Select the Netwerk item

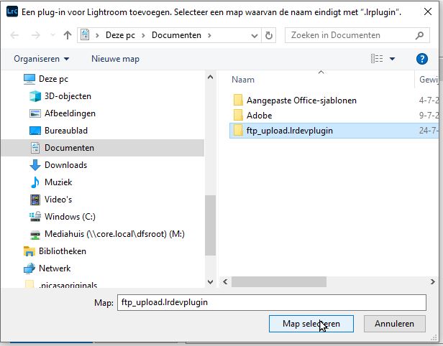coord(55,268)
